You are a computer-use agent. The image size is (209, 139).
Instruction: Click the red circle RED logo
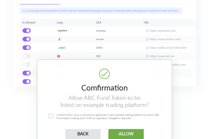tap(59, 56)
